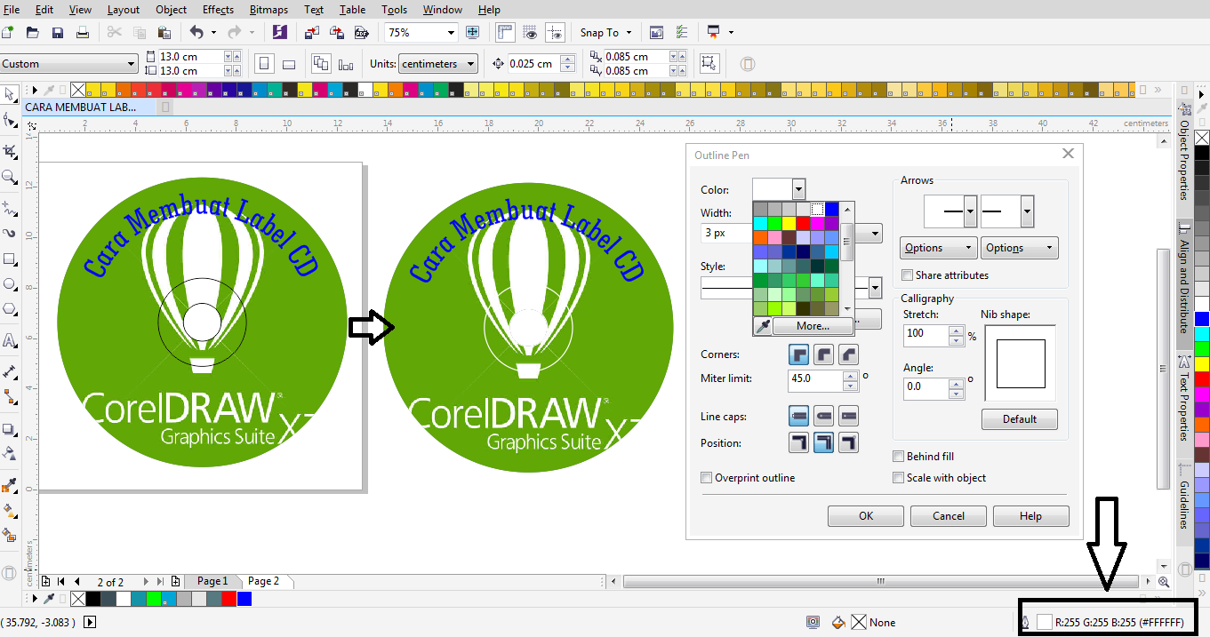
Task: Select the red swatch in the bottom palette
Action: [228, 599]
